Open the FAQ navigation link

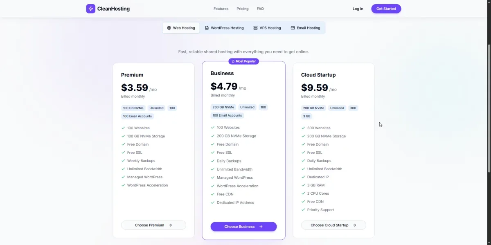point(260,9)
